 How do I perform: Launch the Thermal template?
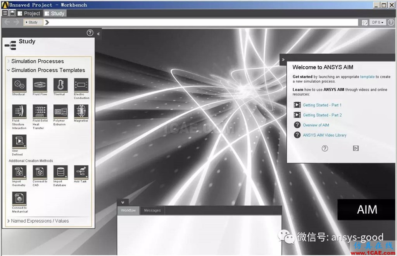(60, 85)
